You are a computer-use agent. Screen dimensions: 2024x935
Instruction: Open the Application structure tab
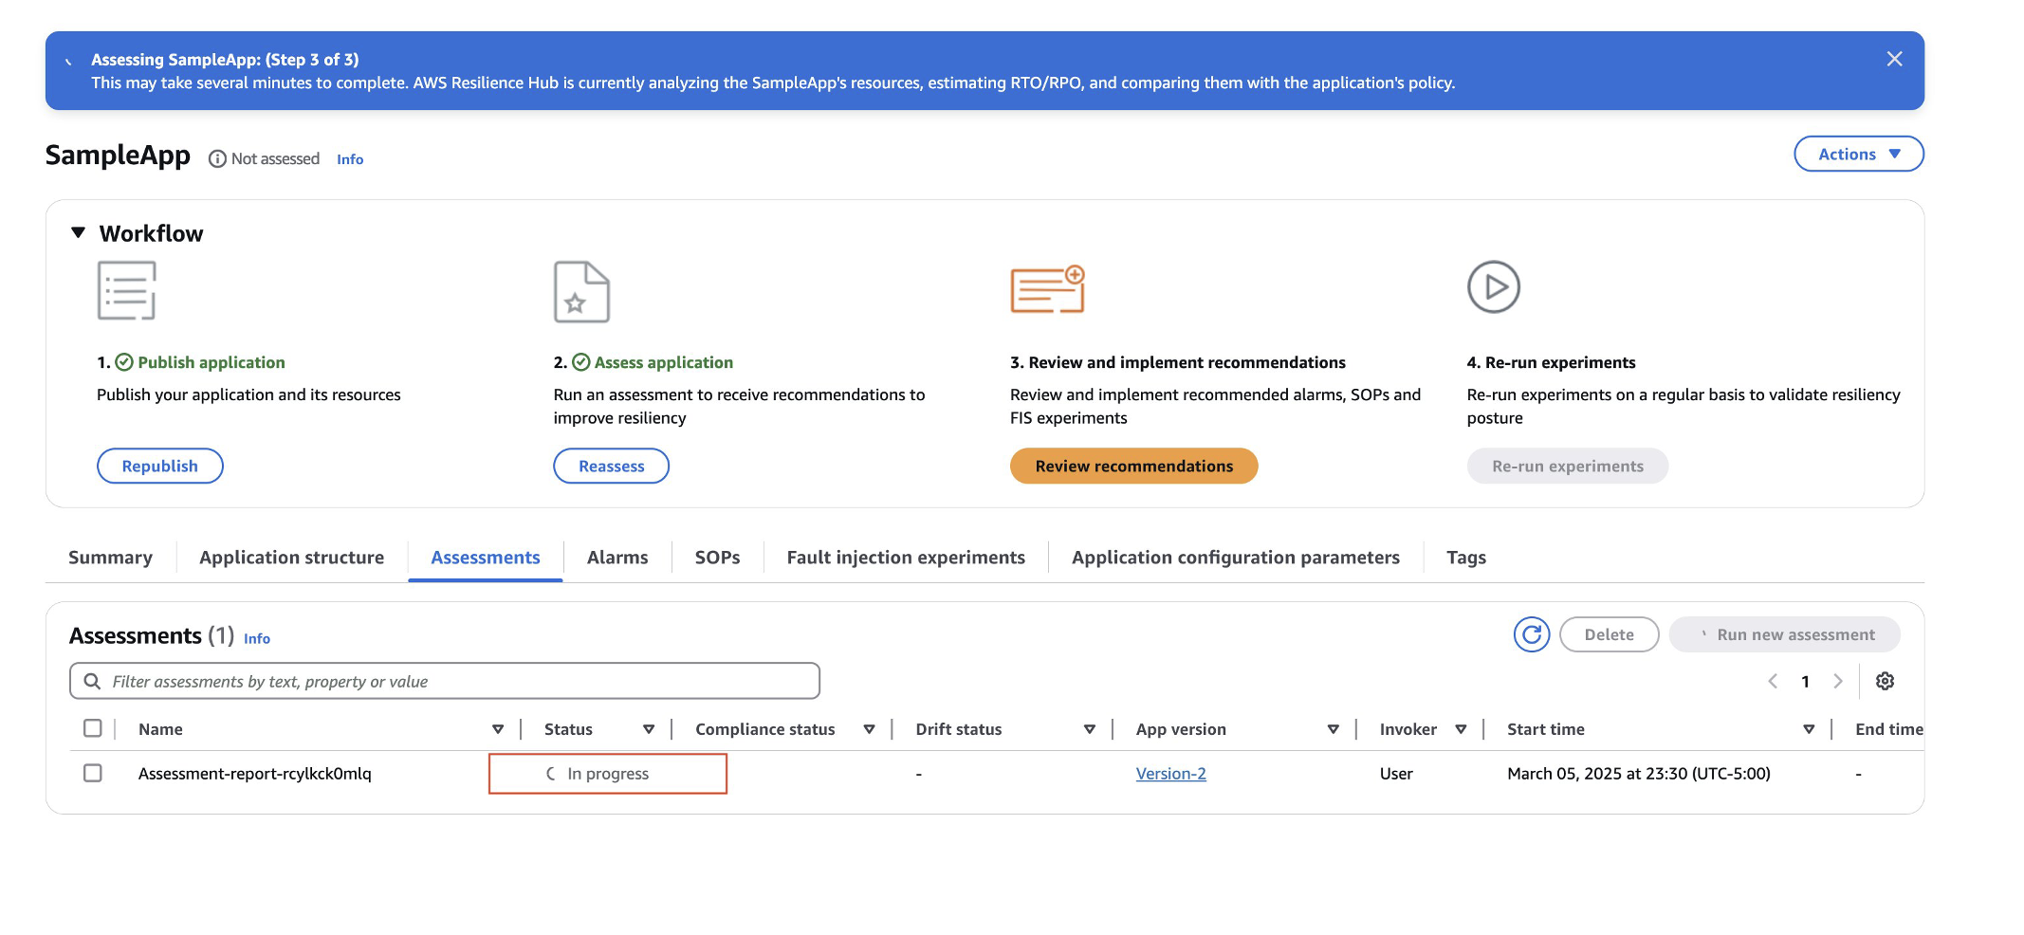(290, 558)
